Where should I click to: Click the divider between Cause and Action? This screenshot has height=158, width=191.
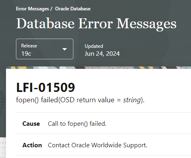coord(103,134)
